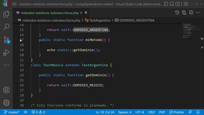Change language mode via PHP status item
The width and height of the screenshot is (204, 115).
coord(162,112)
